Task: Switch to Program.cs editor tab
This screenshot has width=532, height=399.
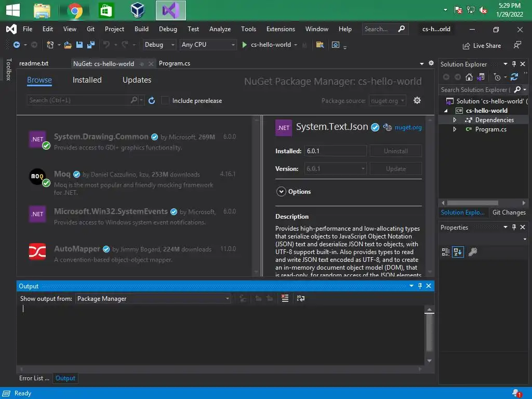Action: [x=175, y=63]
